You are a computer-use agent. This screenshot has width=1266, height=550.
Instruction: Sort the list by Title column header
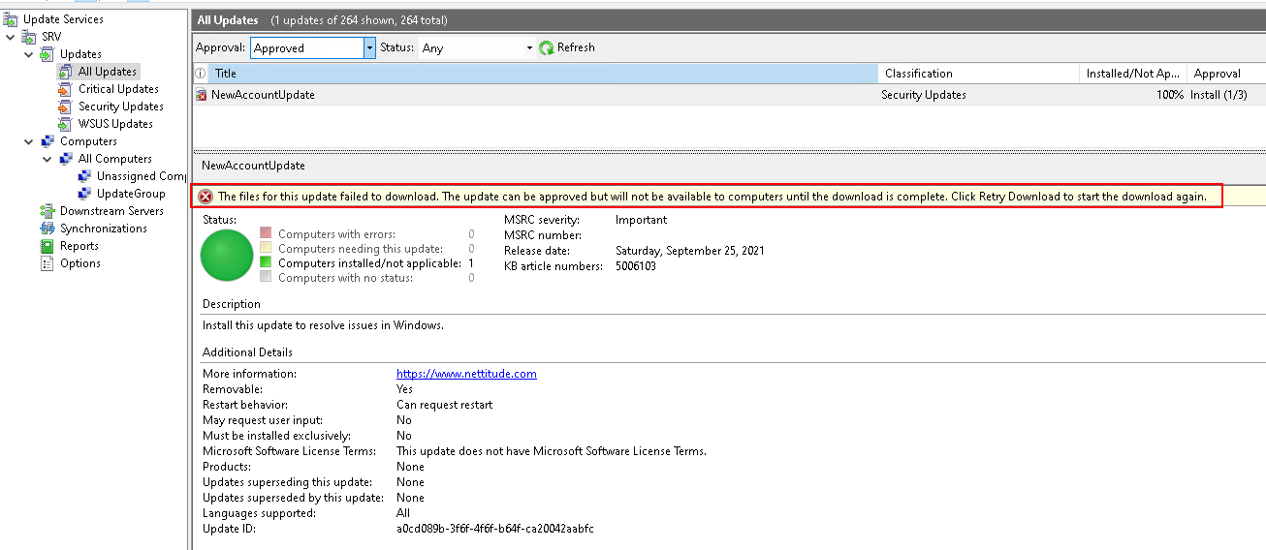[543, 74]
